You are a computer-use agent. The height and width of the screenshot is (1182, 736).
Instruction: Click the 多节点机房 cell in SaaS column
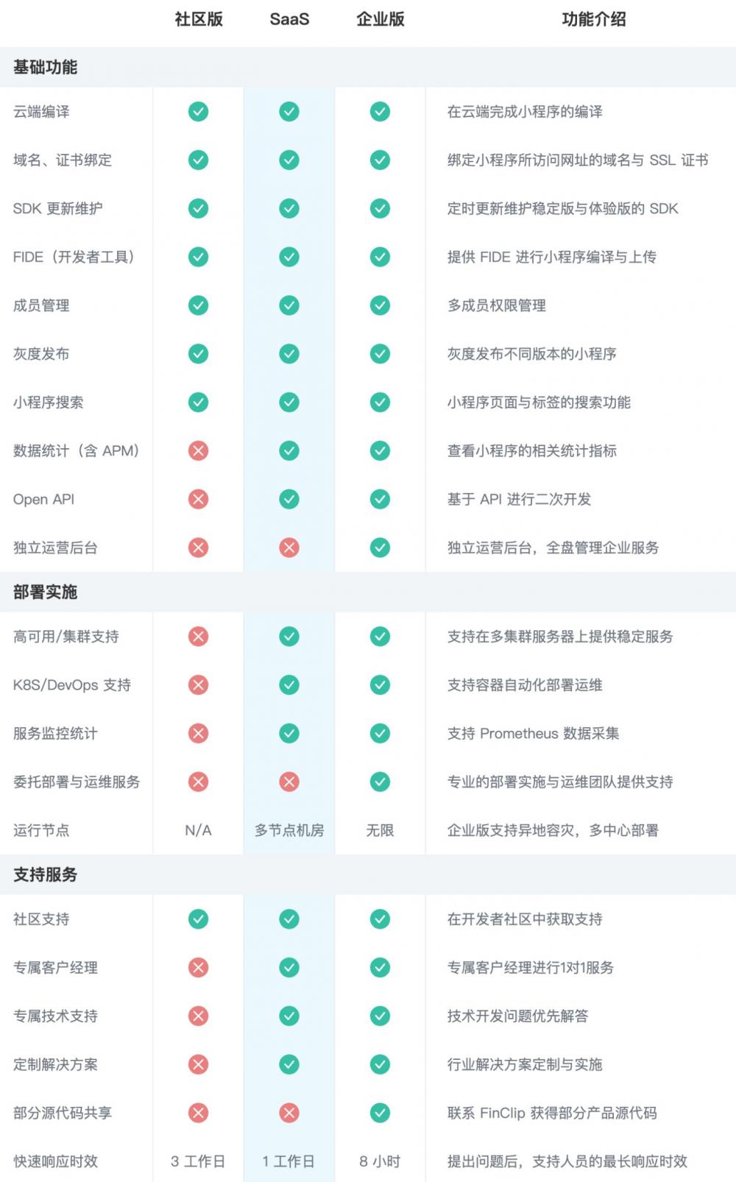tap(289, 830)
